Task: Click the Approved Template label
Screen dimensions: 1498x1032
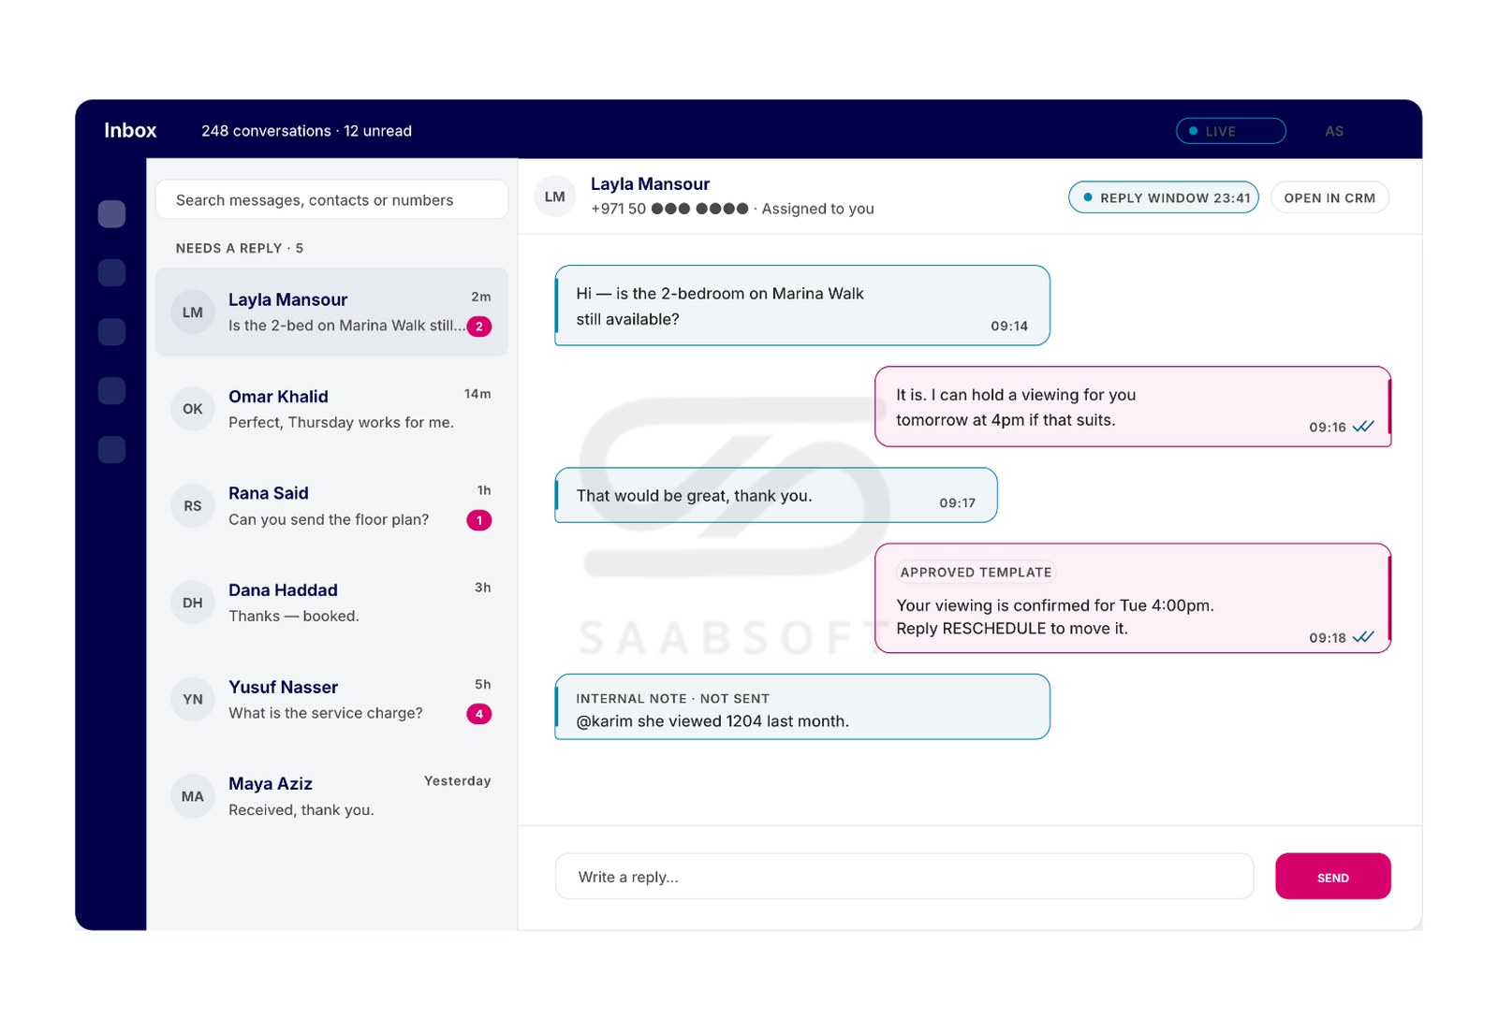Action: click(x=976, y=573)
